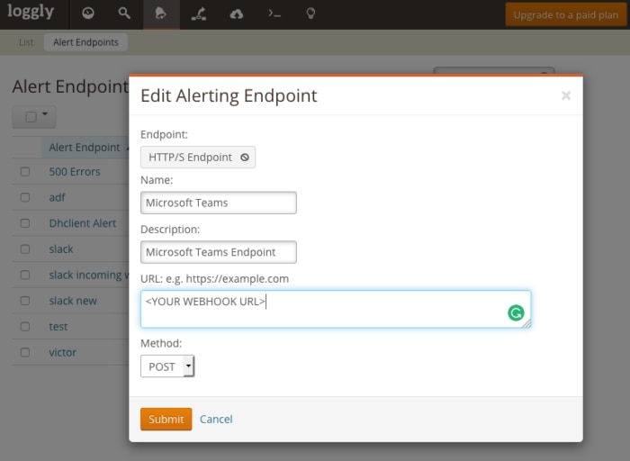Open the terminal prompt icon in navbar
Screen dimensions: 630x461
pos(274,14)
